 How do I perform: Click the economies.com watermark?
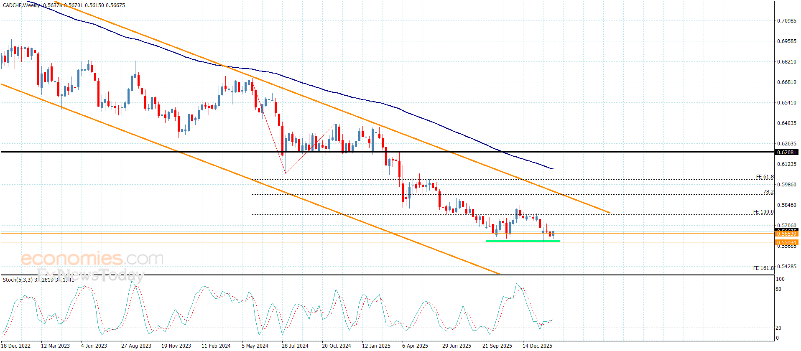(92, 259)
